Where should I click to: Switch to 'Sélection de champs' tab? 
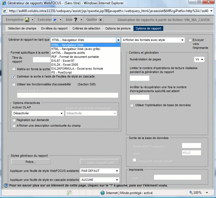pyautogui.click(x=22, y=28)
